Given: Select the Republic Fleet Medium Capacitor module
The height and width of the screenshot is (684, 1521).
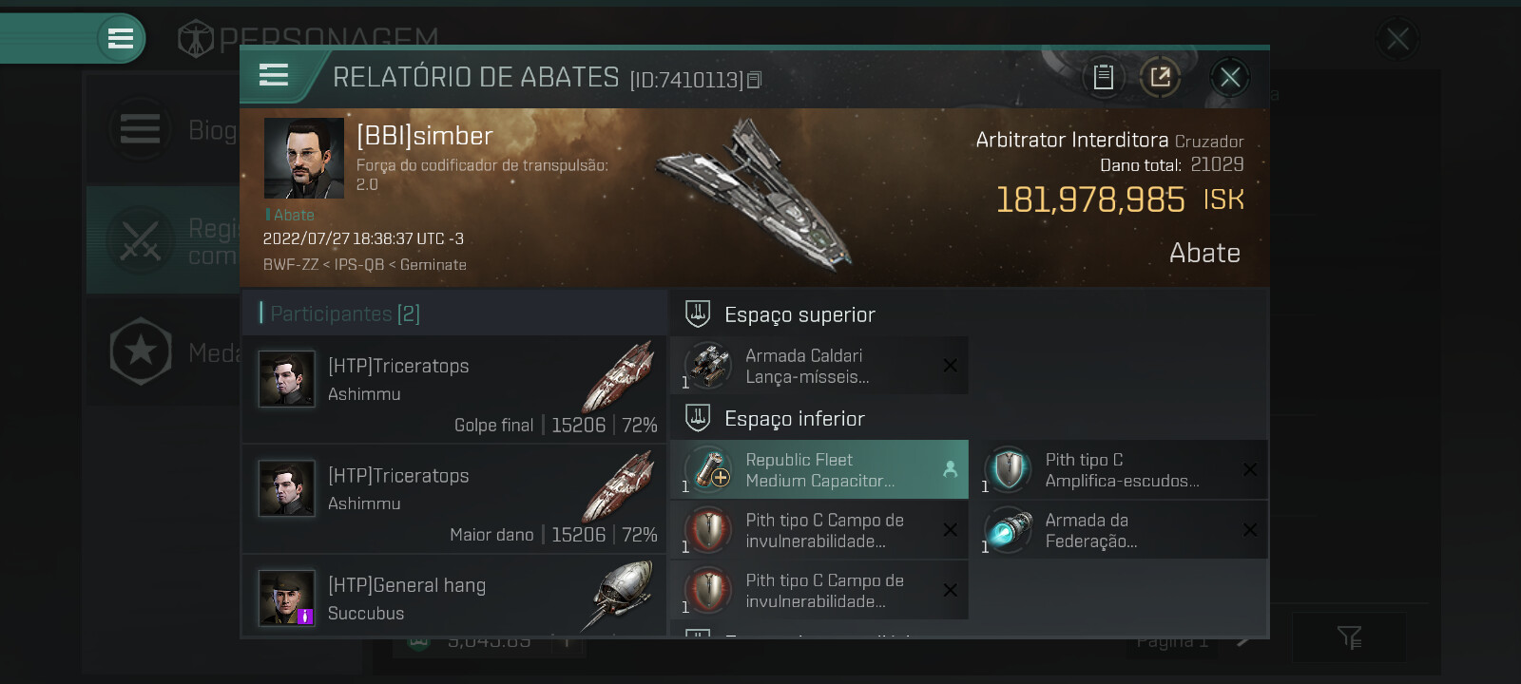Looking at the screenshot, I should point(819,469).
